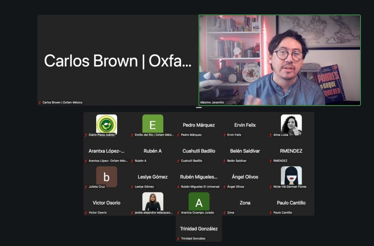
Task: Click the large Ángel Olivos name
Action: click(245, 177)
